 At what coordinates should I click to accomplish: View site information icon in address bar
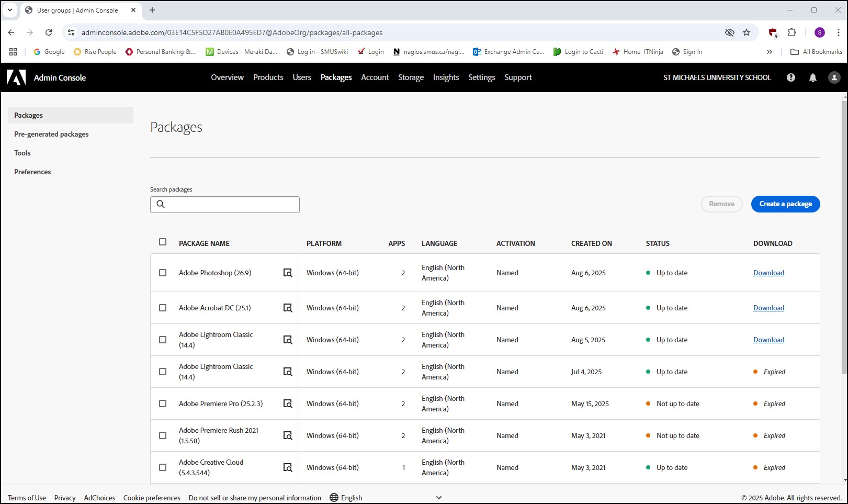coord(71,32)
